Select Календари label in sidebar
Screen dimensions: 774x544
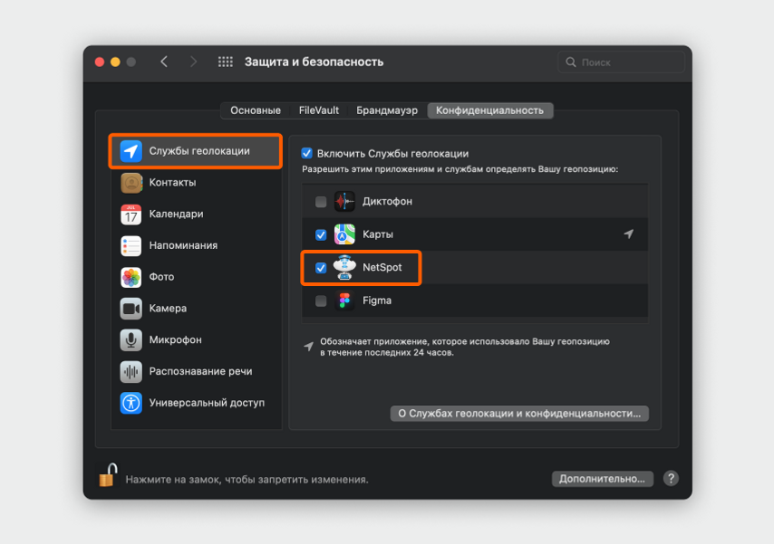click(x=176, y=214)
